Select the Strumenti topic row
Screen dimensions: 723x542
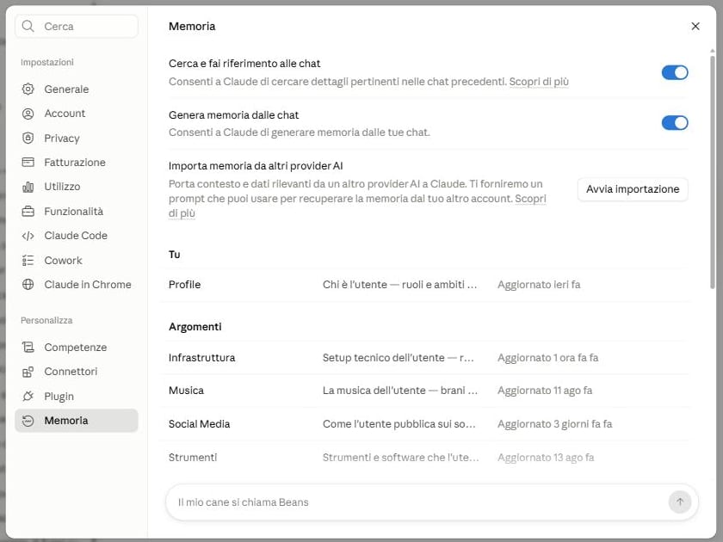424,457
